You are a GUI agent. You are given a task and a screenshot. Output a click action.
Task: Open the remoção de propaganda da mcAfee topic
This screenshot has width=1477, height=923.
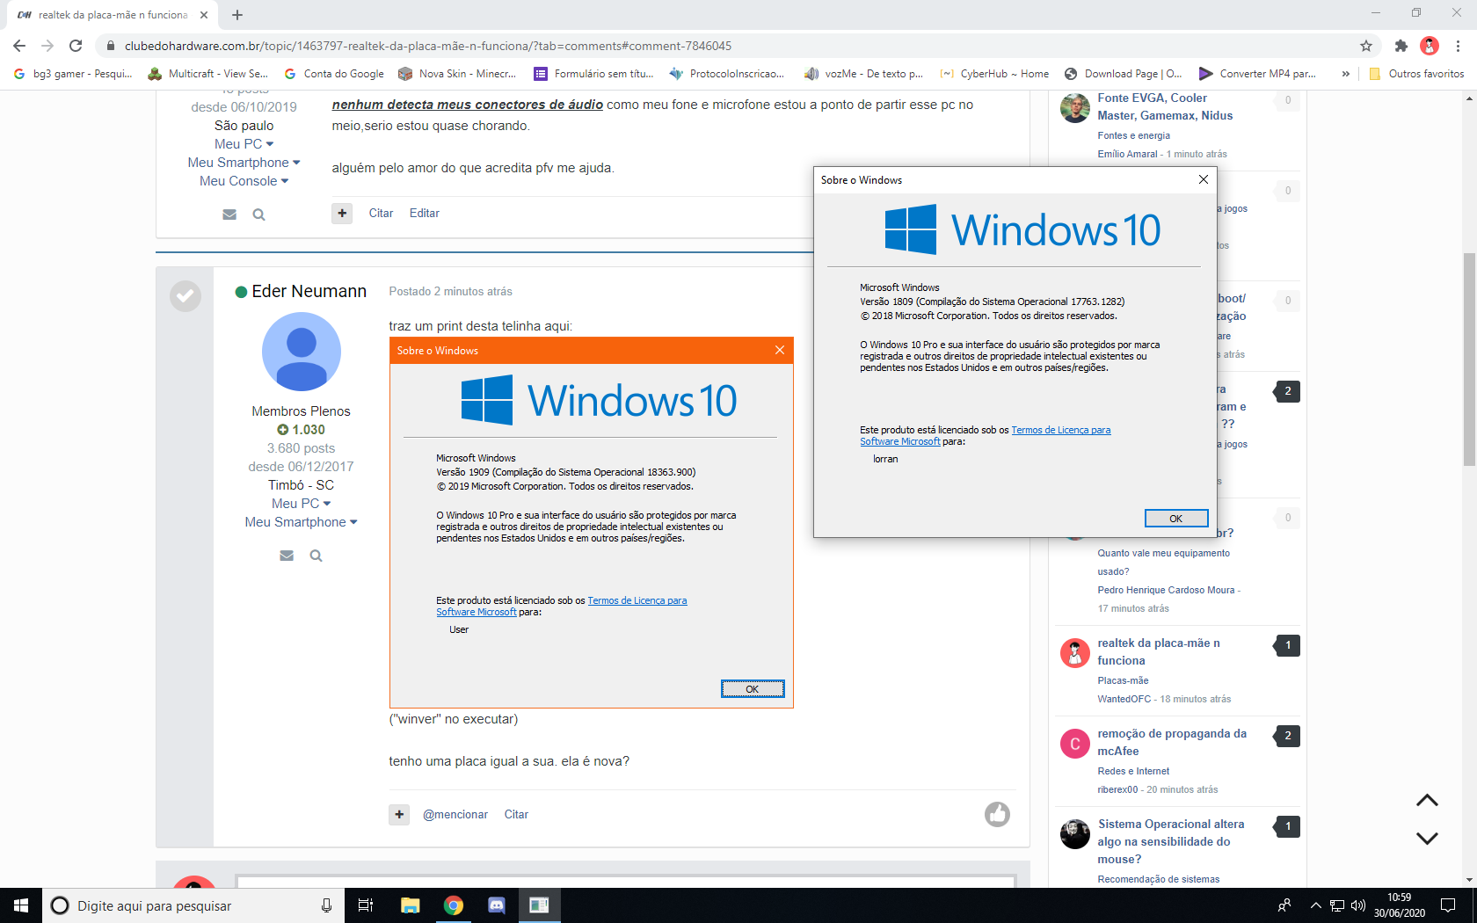(1172, 742)
